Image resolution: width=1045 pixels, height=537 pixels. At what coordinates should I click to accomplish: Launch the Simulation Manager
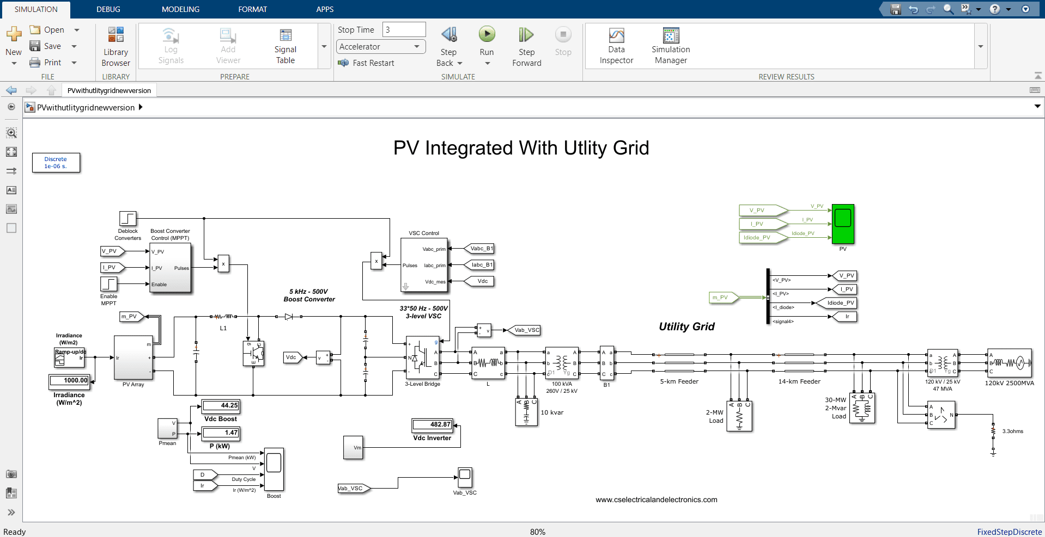pyautogui.click(x=671, y=47)
